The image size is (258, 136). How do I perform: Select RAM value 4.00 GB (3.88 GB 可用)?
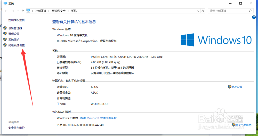106,62
